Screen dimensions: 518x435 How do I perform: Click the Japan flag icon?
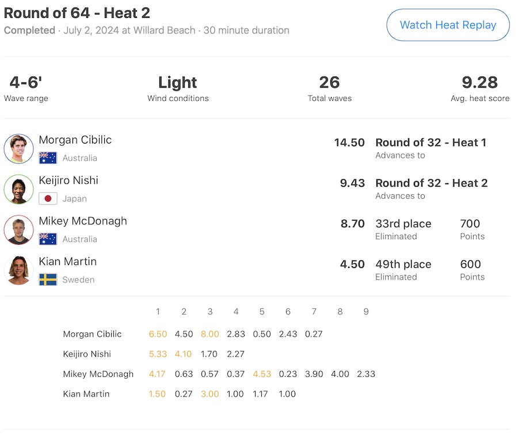[48, 199]
